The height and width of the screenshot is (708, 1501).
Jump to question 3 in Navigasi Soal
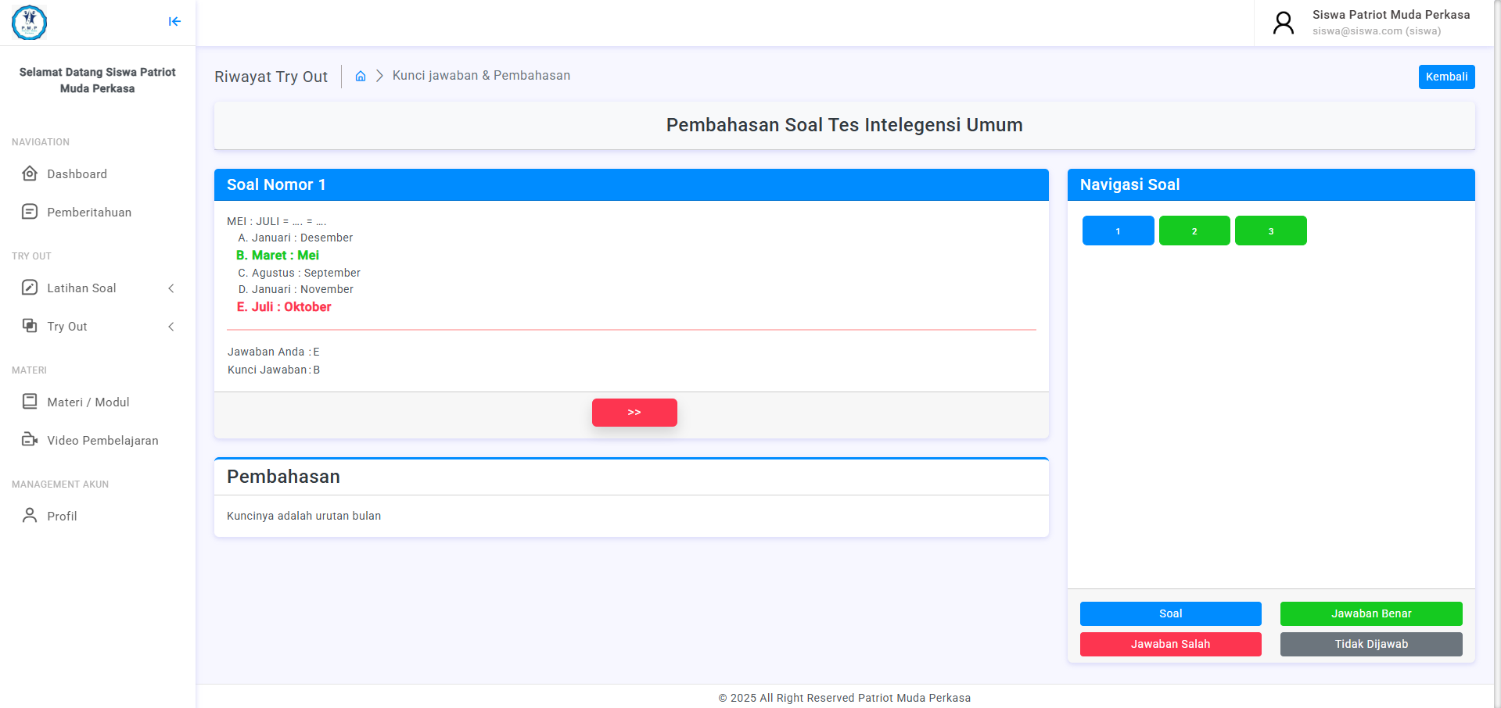pos(1271,231)
